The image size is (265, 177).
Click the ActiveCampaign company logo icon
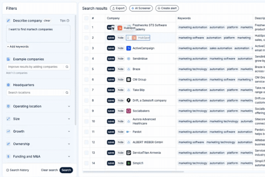coord(129,48)
